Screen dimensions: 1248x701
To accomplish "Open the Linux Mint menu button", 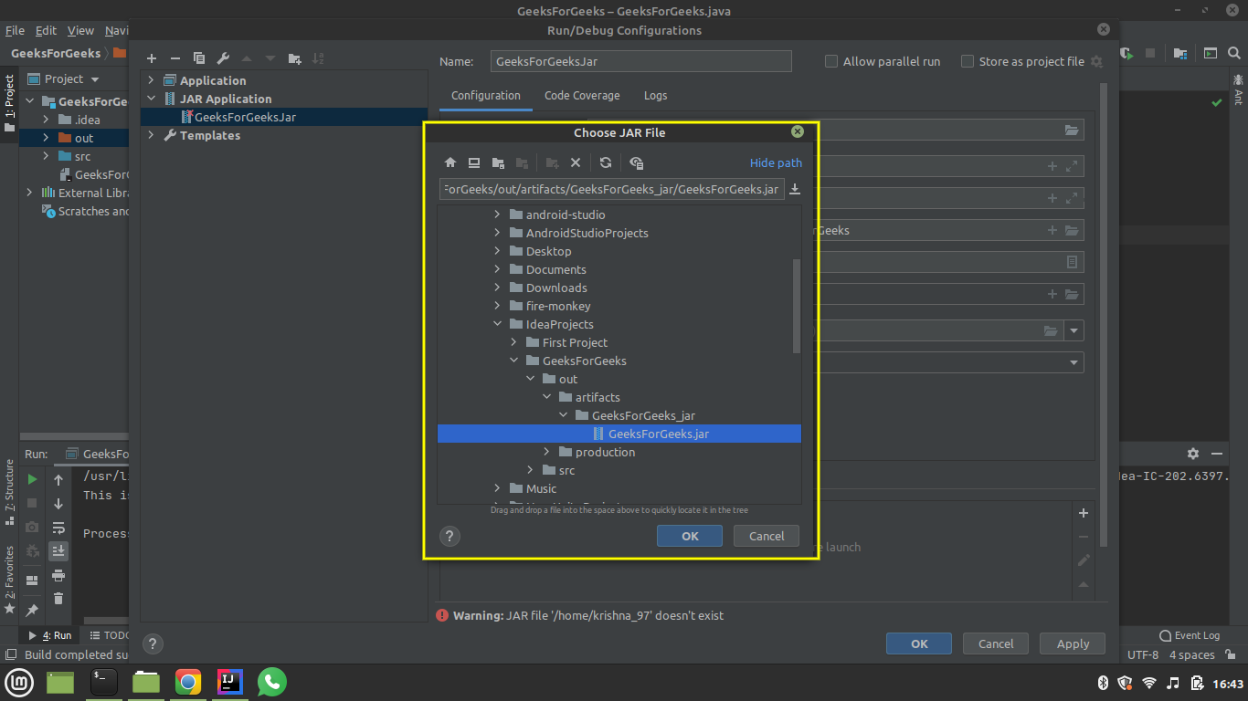I will click(x=19, y=682).
